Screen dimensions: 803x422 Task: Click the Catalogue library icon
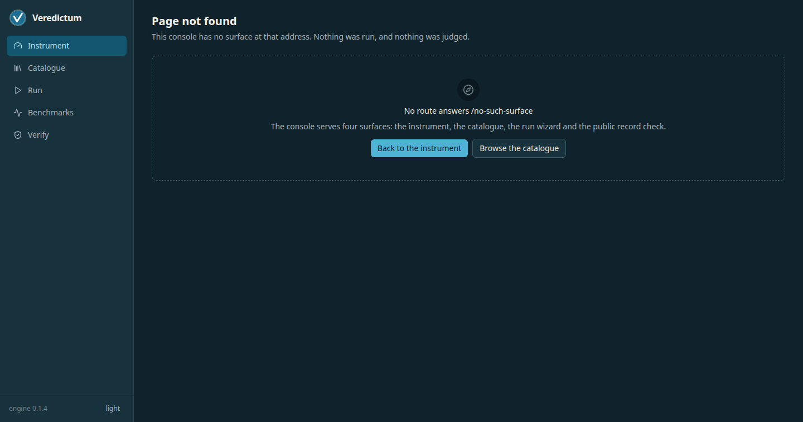18,68
